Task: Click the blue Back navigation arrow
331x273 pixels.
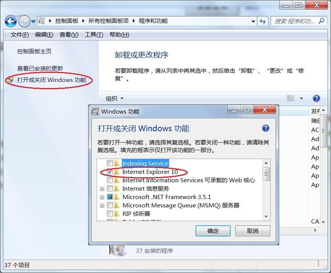Action: [x=11, y=21]
